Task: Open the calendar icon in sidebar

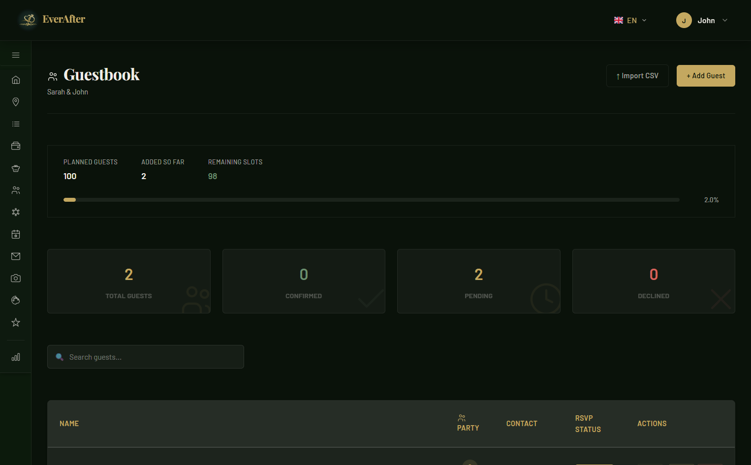Action: pyautogui.click(x=16, y=234)
